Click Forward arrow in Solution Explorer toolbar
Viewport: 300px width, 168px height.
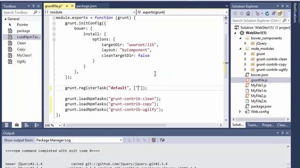[242, 14]
